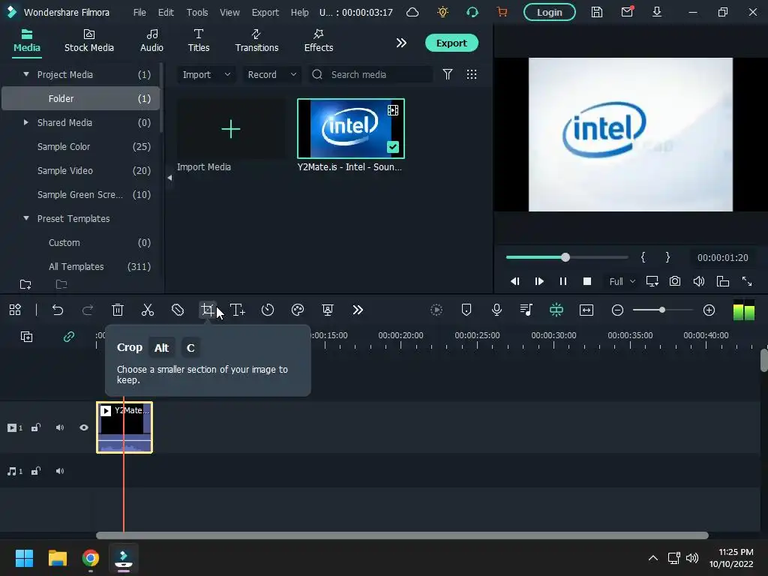This screenshot has height=576, width=768.
Task: Zoom to fit timeline icon
Action: (586, 310)
